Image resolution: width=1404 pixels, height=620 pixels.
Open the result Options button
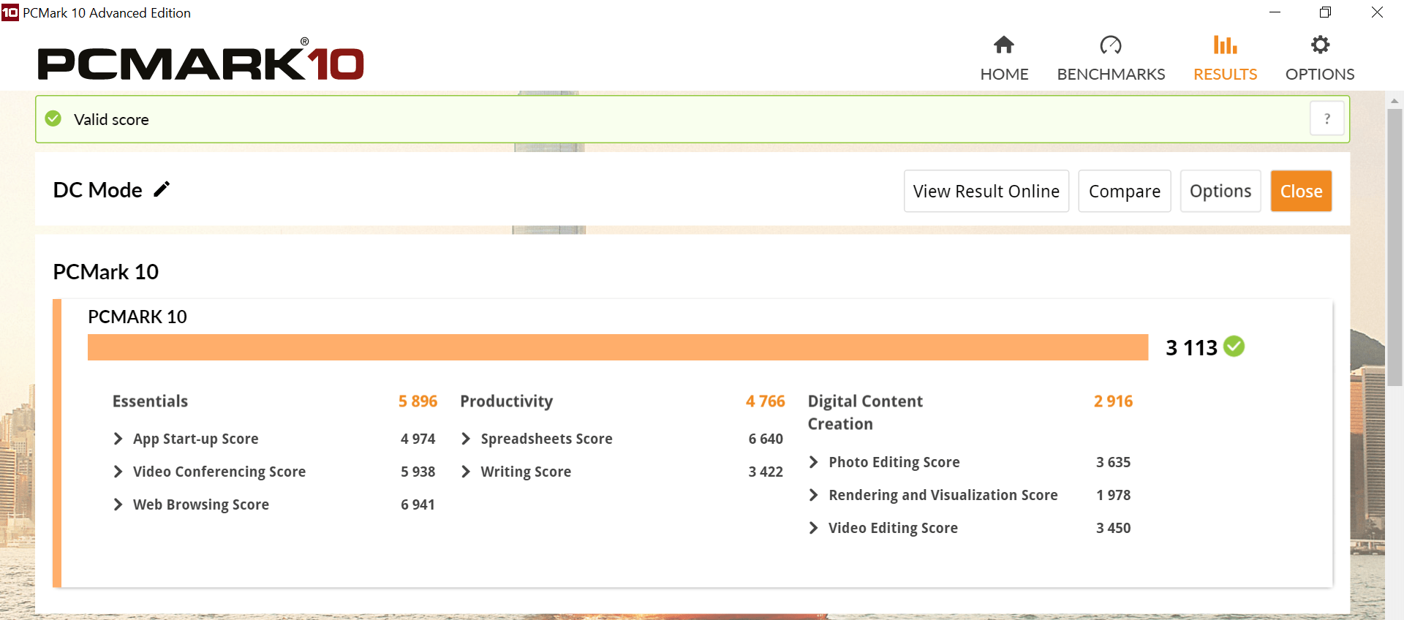point(1220,191)
